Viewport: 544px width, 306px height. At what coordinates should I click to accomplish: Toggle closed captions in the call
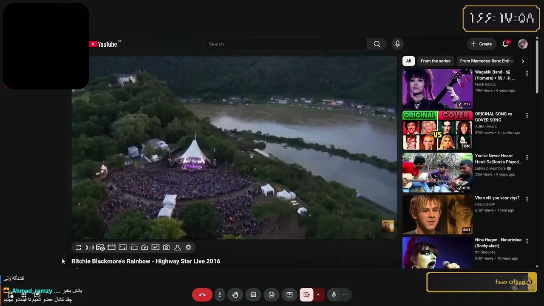[253, 295]
